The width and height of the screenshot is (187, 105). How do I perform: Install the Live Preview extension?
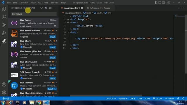coord(51,89)
